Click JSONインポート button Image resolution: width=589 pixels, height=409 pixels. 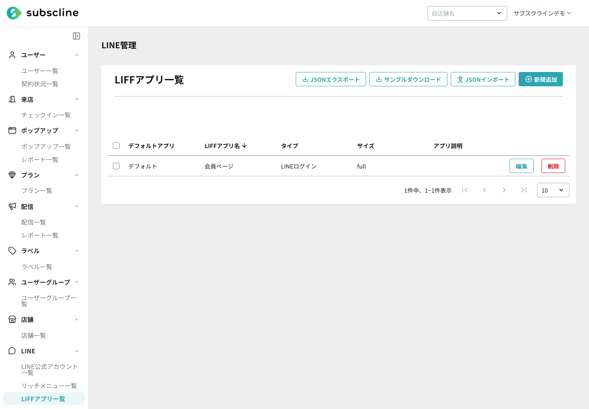[483, 79]
